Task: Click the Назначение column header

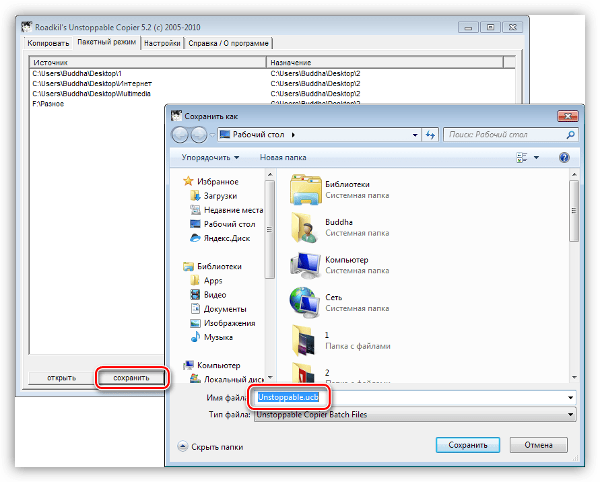Action: coord(385,63)
